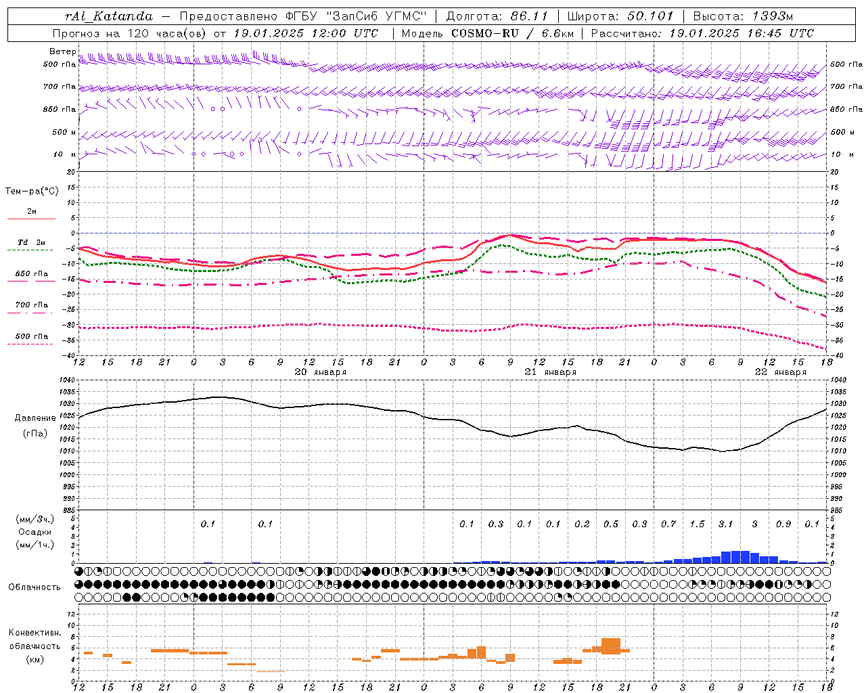Viewport: 866px width, 693px height.
Task: Click the computed time '19.01.2025 16:45 UTC'
Action: (x=742, y=33)
